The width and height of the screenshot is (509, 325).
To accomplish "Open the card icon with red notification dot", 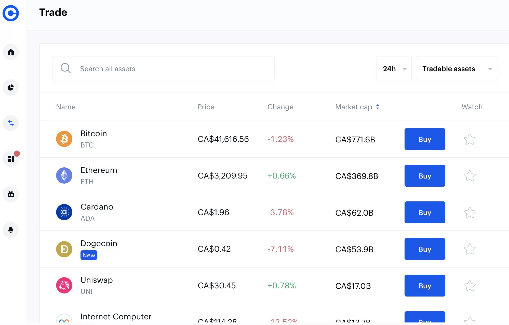I will click(x=11, y=159).
